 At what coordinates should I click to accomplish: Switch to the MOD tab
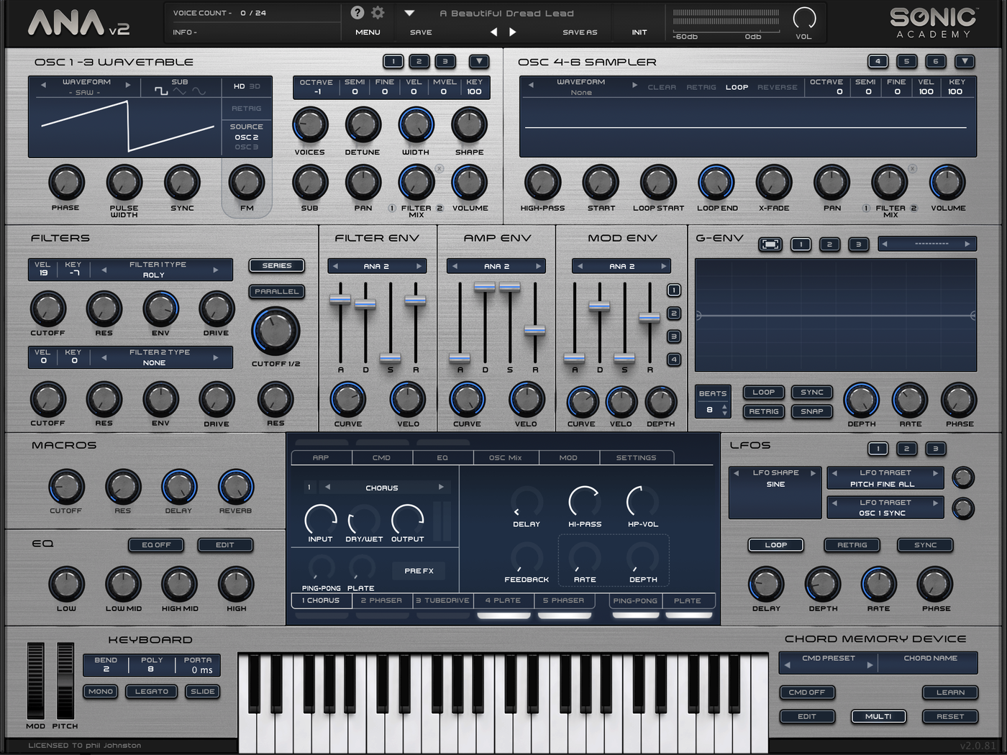click(568, 457)
